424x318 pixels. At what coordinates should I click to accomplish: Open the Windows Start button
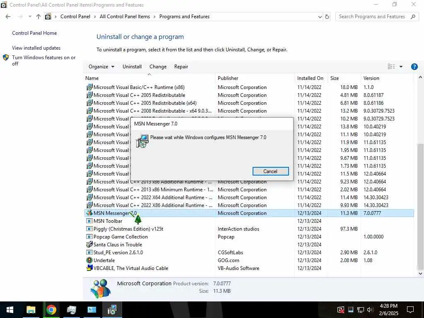(10, 310)
